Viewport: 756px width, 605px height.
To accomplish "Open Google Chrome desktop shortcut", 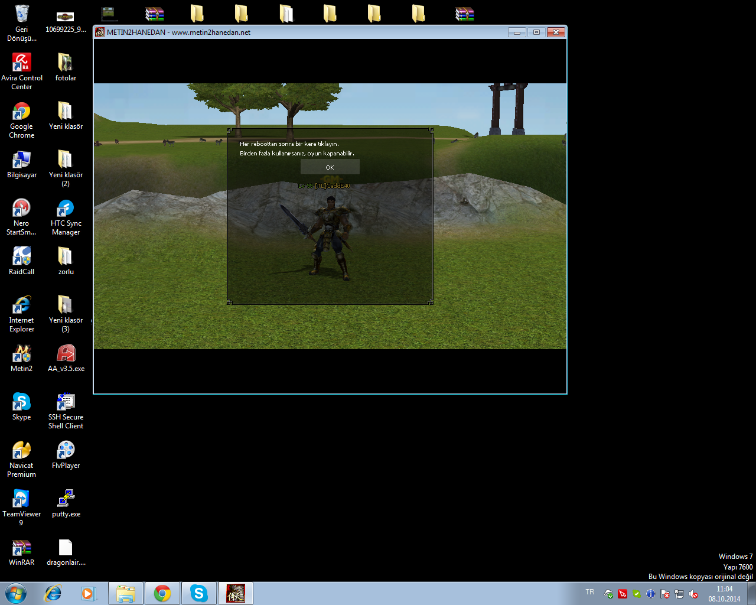I will pyautogui.click(x=22, y=121).
